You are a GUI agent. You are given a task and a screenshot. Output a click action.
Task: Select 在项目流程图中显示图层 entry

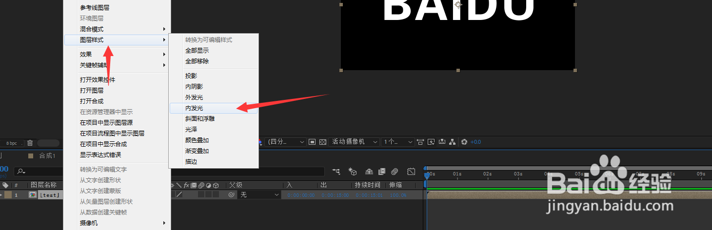click(117, 134)
